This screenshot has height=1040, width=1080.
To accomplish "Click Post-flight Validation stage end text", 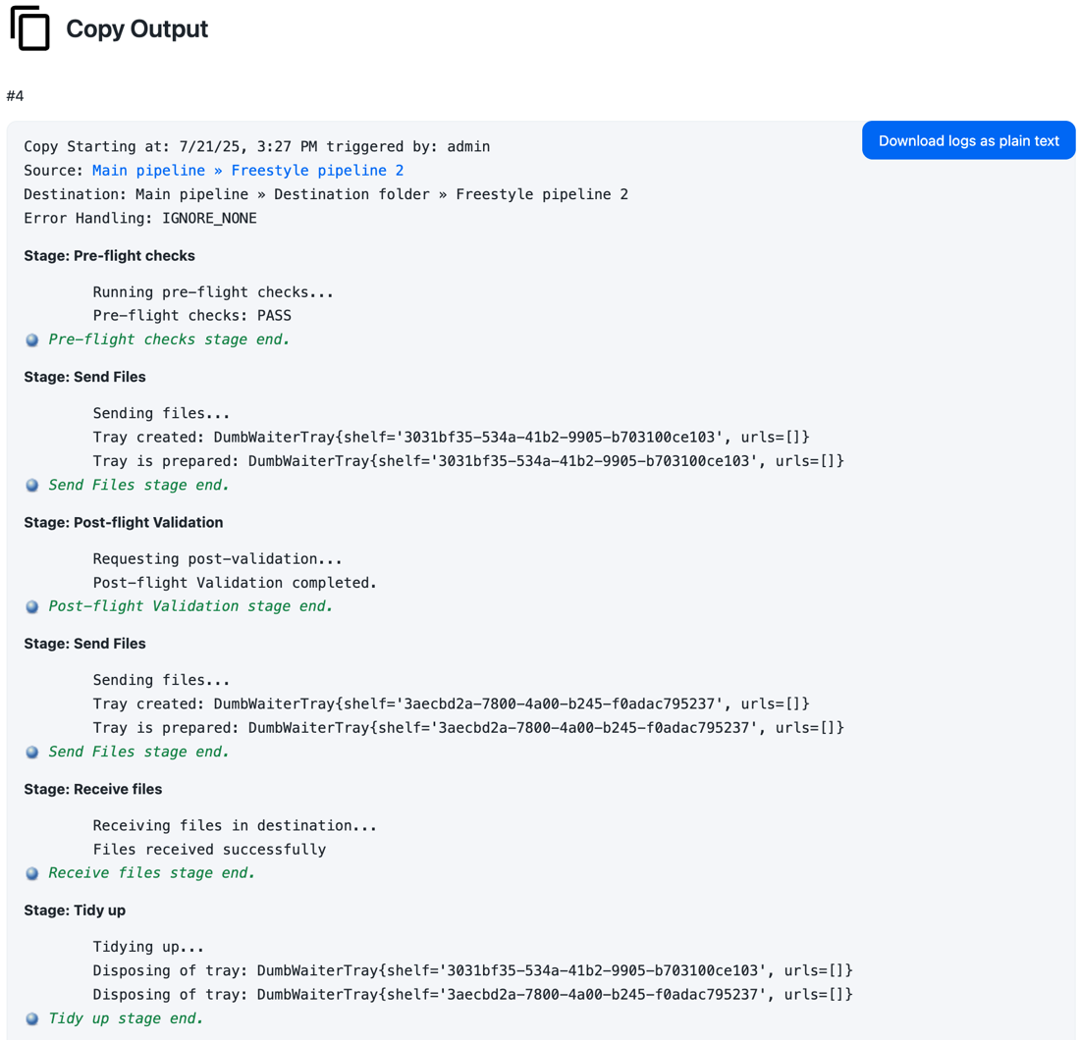I will click(x=190, y=606).
